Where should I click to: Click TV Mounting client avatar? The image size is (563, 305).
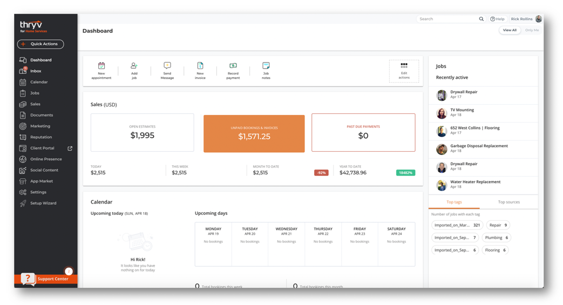tap(442, 113)
